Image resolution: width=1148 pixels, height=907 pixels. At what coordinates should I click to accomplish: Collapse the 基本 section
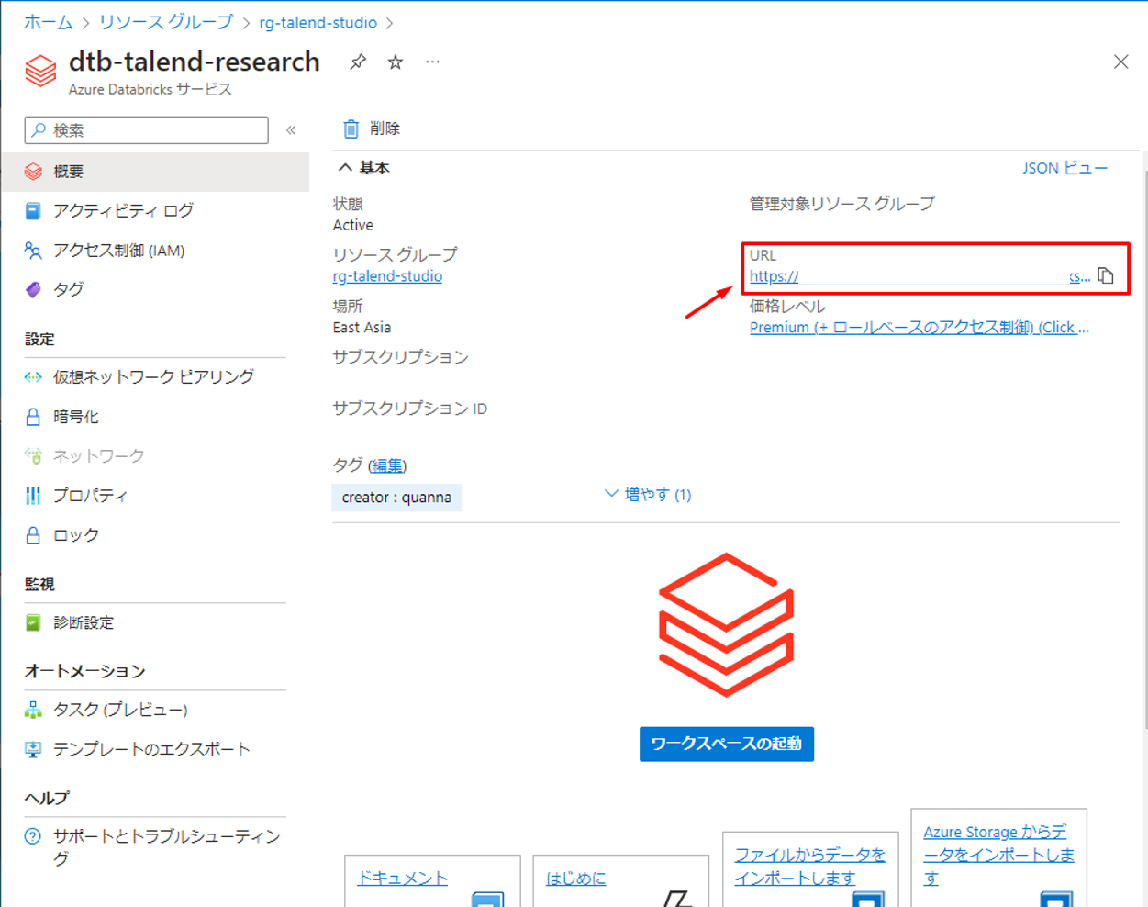coord(364,168)
